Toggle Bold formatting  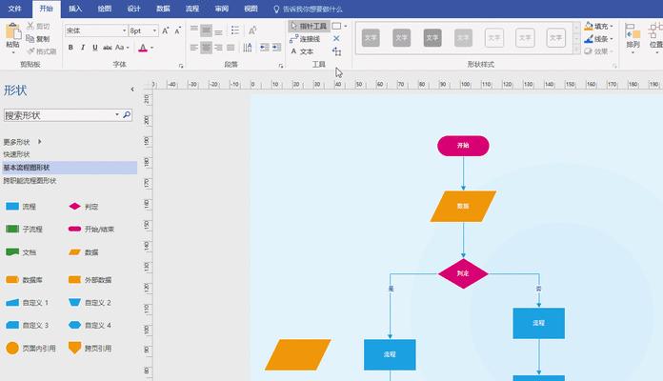point(70,48)
